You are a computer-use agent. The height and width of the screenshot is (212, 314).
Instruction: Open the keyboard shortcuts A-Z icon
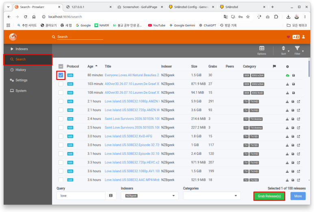click(x=296, y=37)
